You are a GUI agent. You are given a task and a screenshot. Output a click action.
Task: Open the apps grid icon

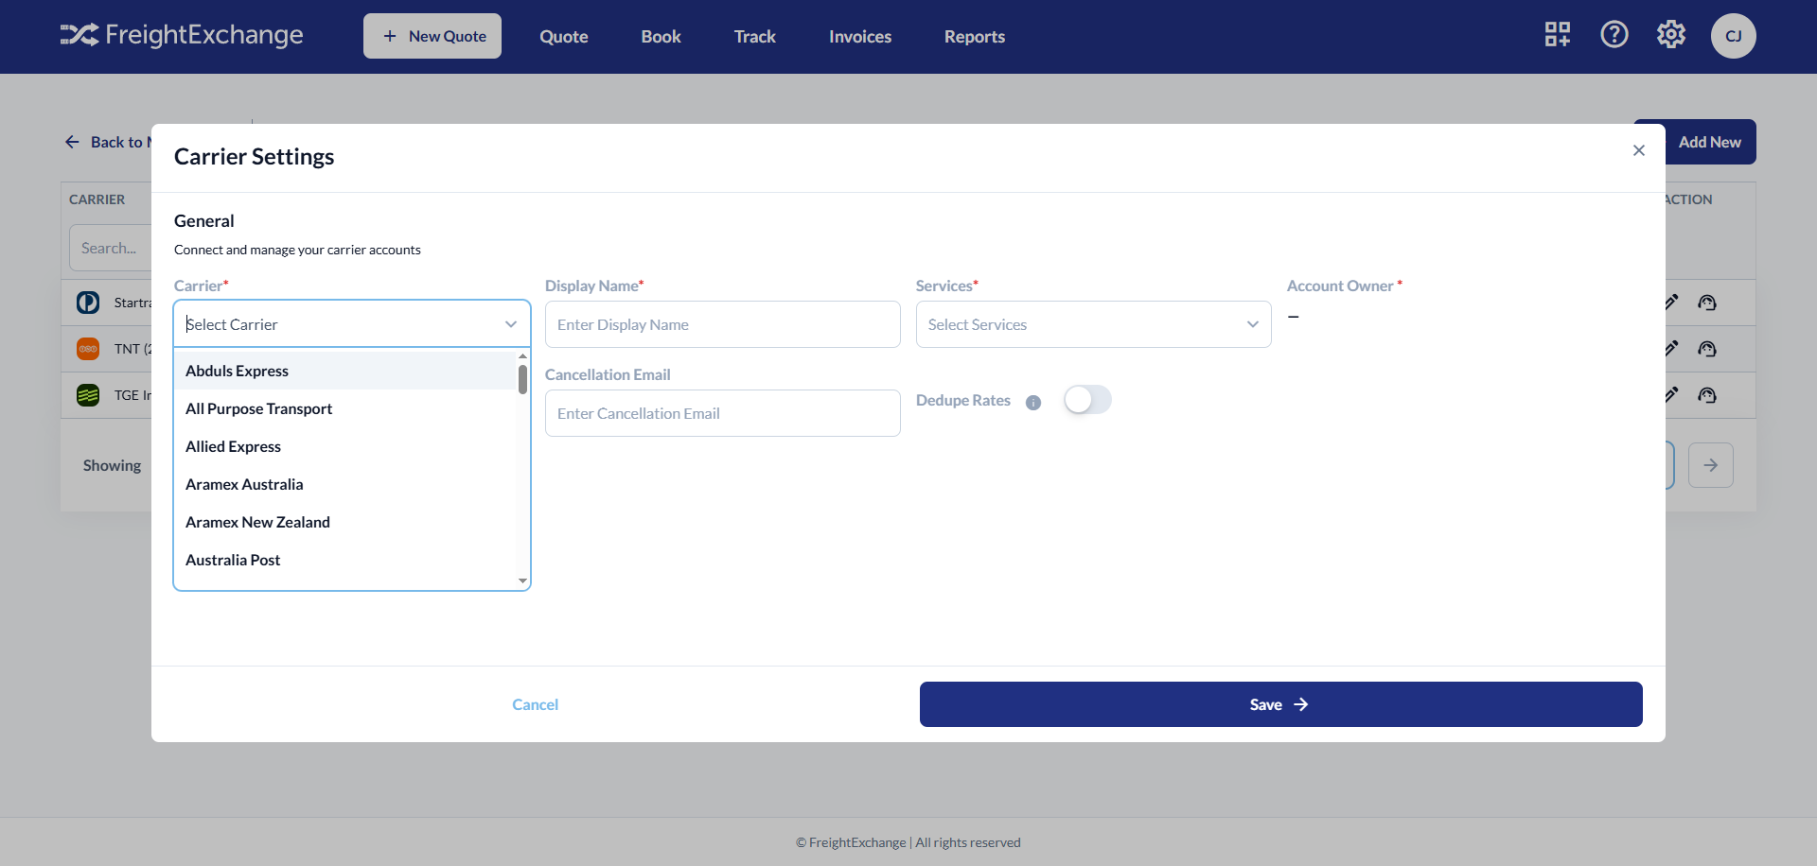[x=1558, y=35]
